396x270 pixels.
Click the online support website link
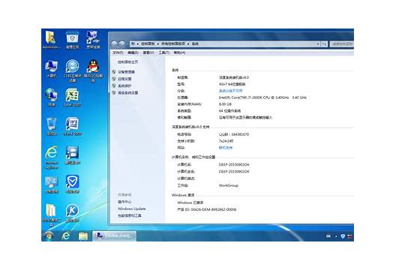(x=225, y=148)
